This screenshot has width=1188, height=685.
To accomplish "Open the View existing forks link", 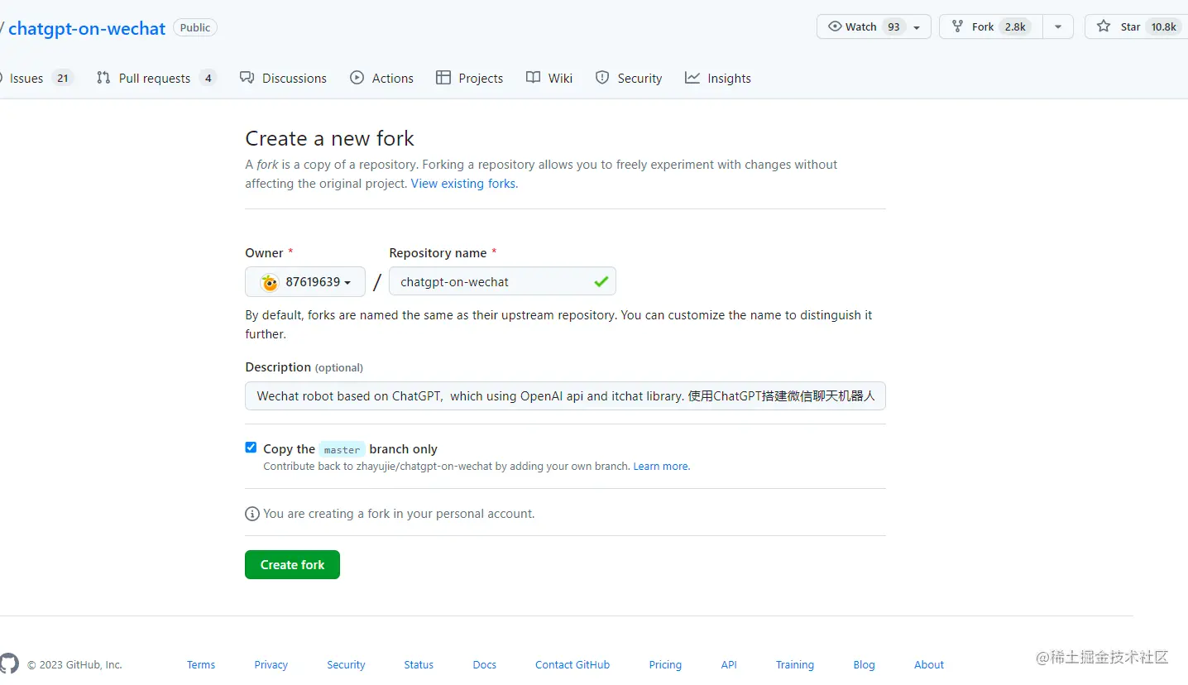I will [x=464, y=184].
